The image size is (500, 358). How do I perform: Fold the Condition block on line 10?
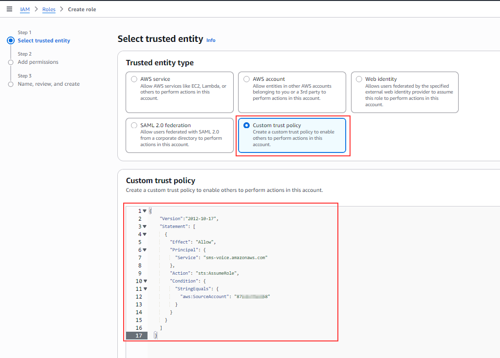pyautogui.click(x=145, y=281)
